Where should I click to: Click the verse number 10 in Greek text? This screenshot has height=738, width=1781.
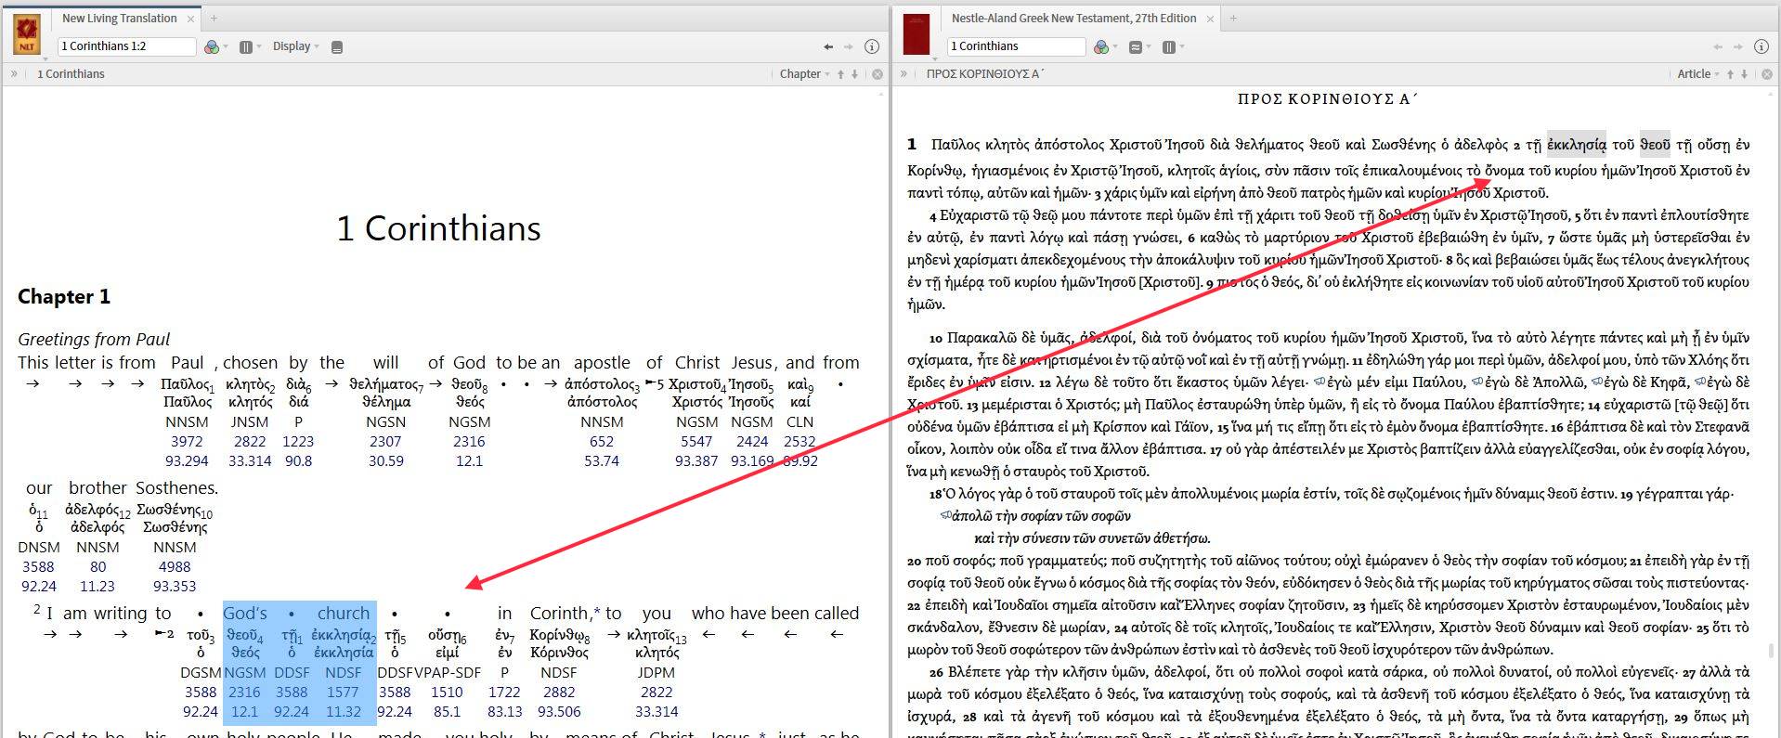pos(935,339)
